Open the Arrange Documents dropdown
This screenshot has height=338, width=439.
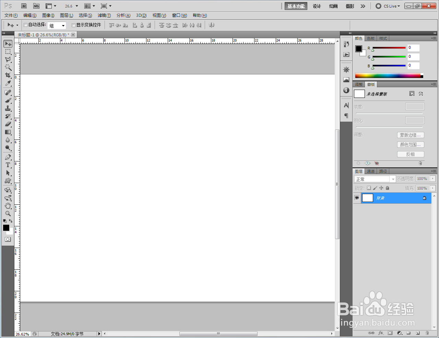[x=90, y=6]
